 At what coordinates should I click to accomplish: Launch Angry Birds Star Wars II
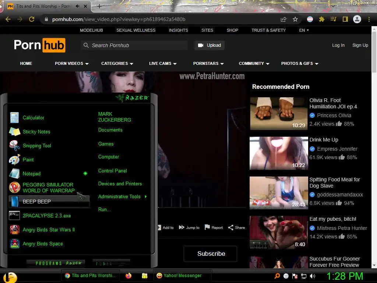(x=48, y=230)
